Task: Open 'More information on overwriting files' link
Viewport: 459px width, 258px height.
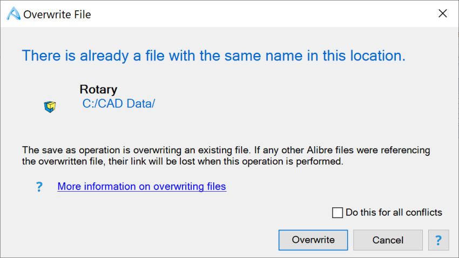Action: coord(141,187)
